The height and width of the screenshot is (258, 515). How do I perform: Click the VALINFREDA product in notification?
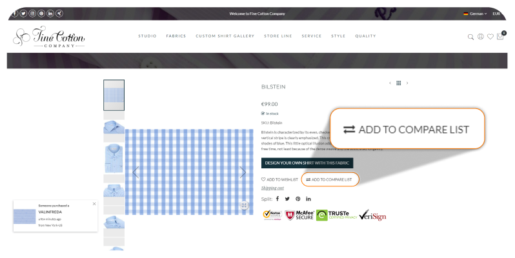tap(50, 212)
